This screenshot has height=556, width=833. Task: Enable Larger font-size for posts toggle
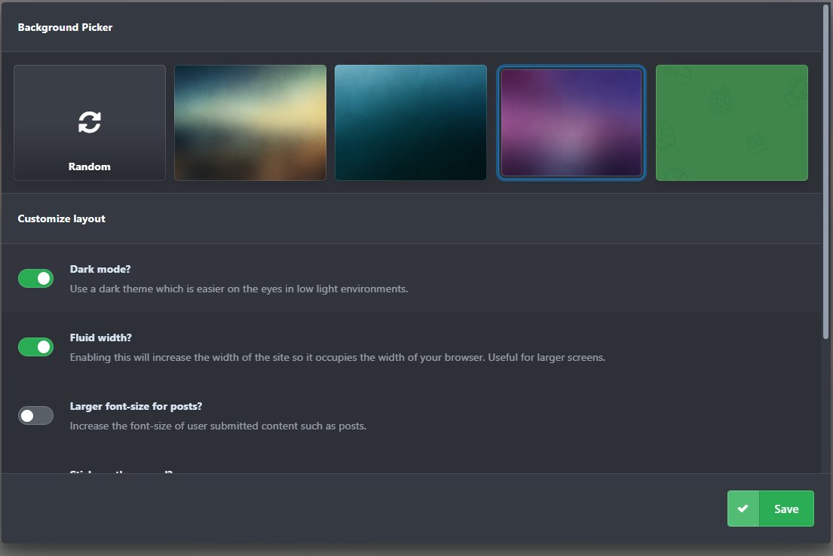pos(36,415)
